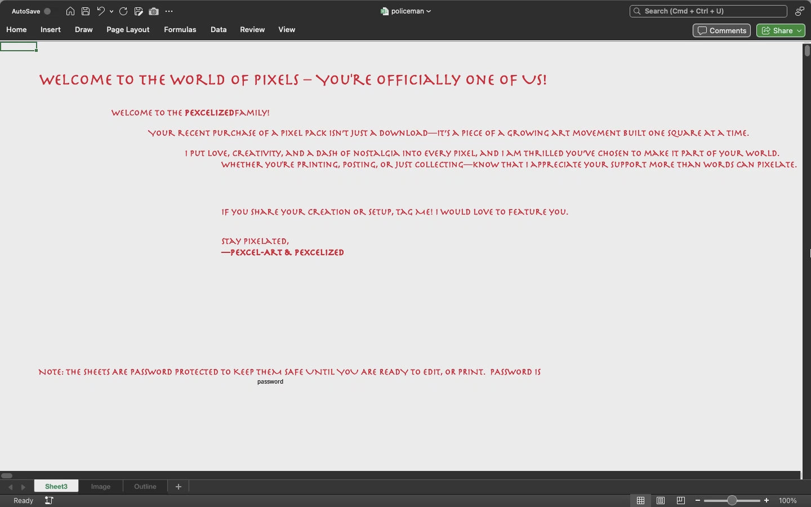Switch to Page Layout view in status bar

coord(661,500)
